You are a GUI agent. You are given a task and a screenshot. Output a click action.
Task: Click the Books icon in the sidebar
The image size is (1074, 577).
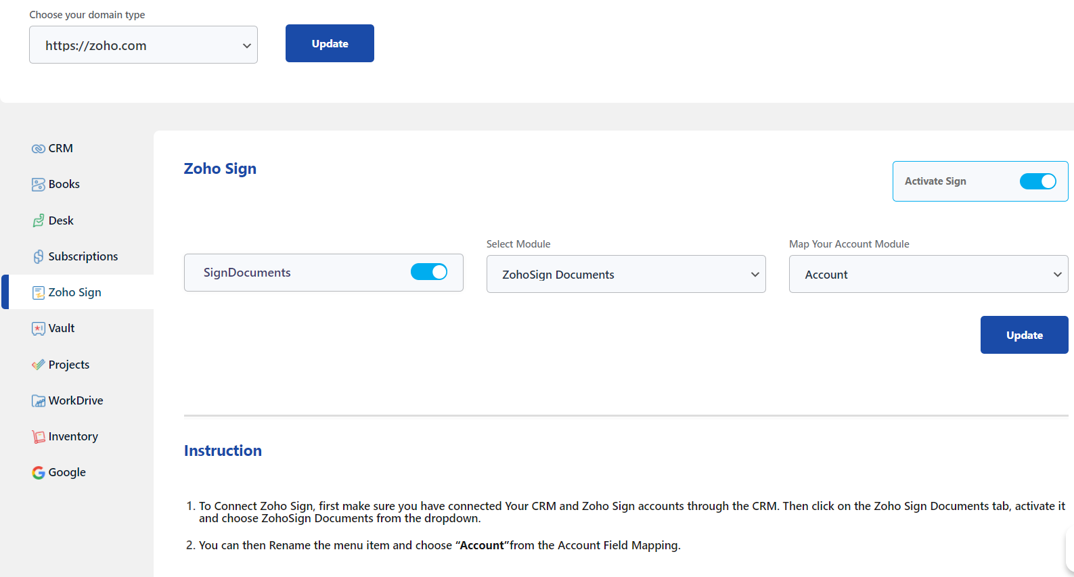[x=39, y=185]
